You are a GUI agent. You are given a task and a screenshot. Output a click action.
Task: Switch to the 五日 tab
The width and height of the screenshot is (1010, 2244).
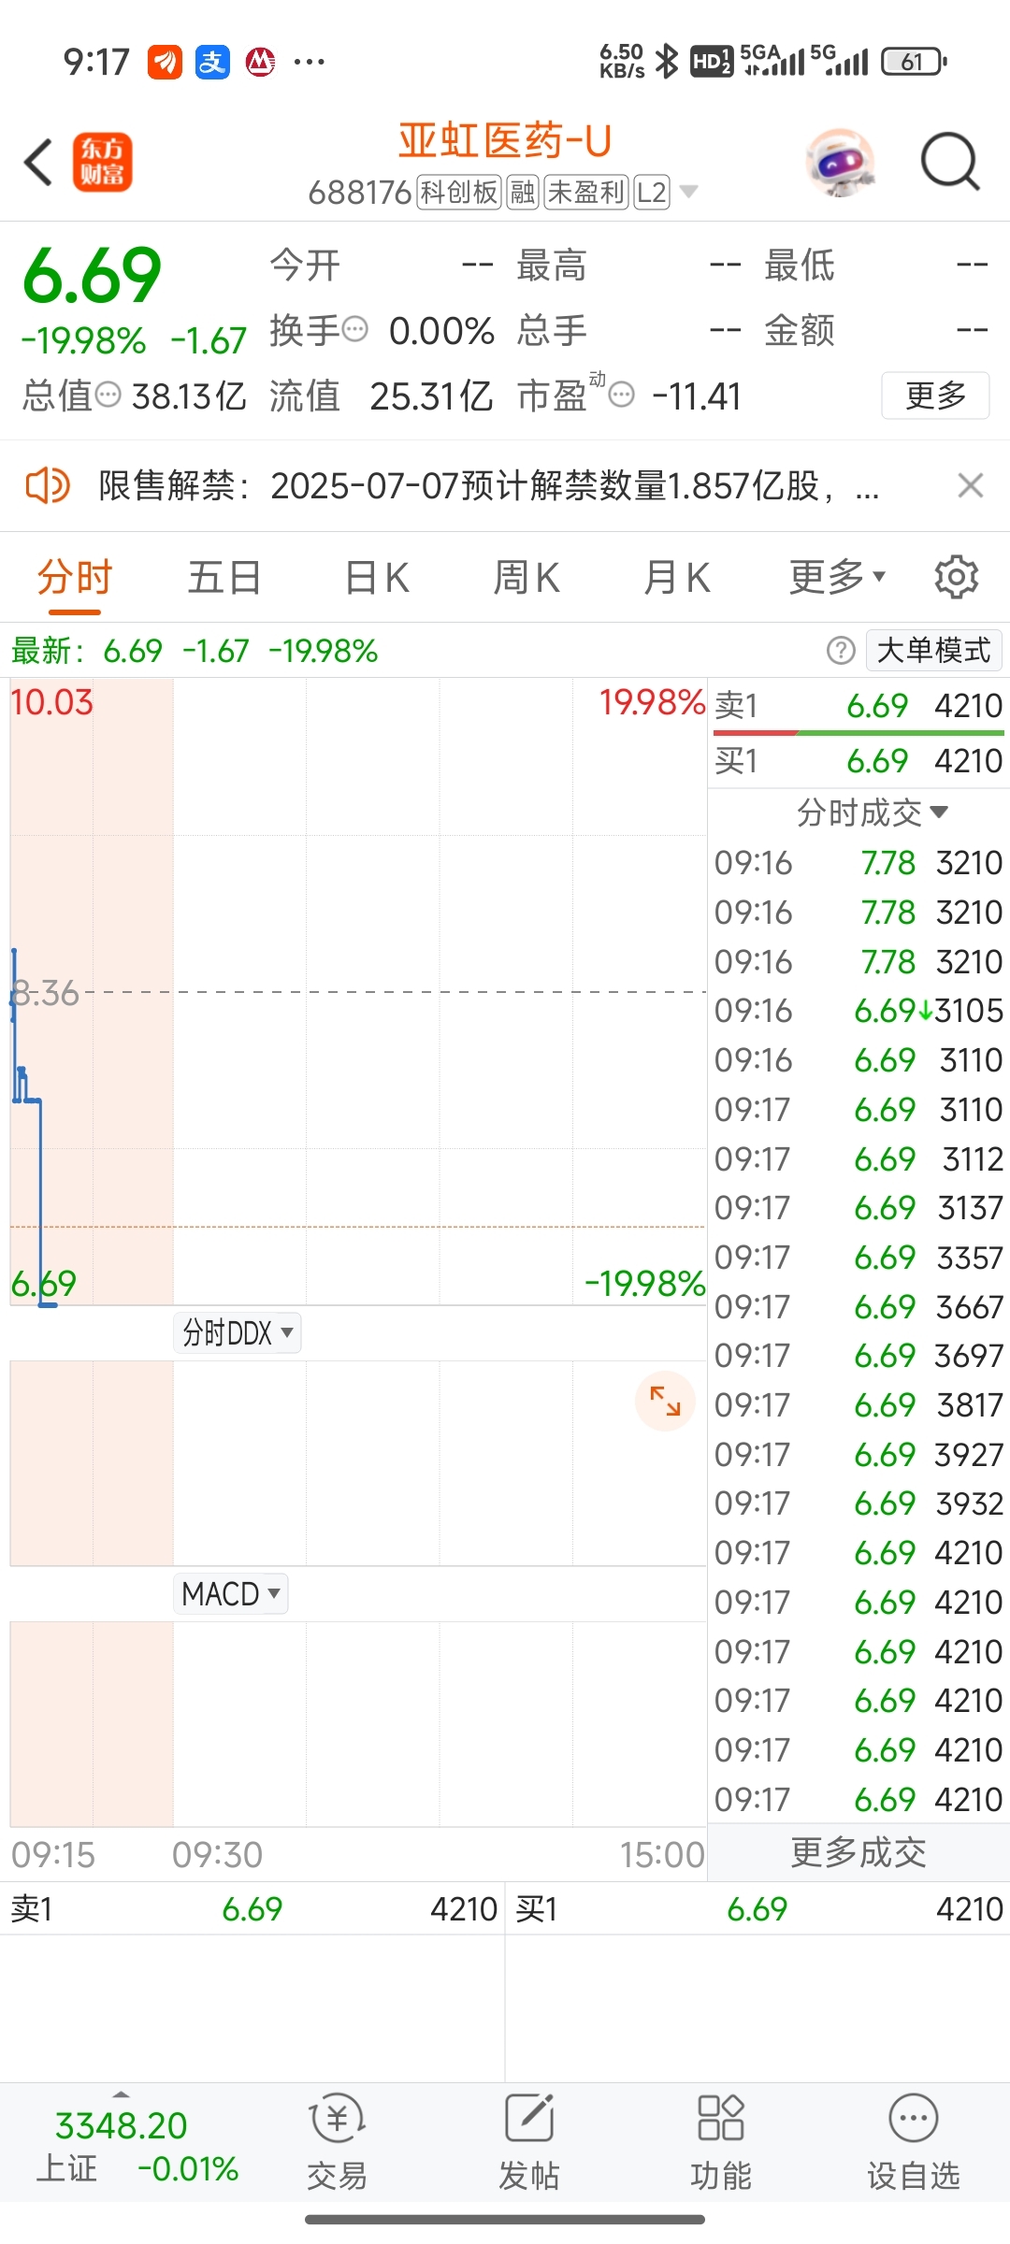pyautogui.click(x=224, y=577)
